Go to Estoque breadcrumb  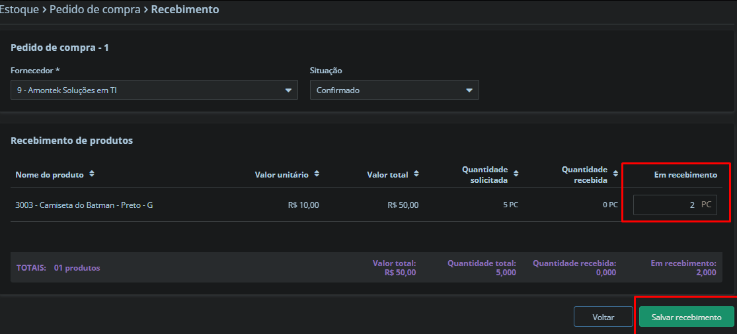tap(19, 9)
